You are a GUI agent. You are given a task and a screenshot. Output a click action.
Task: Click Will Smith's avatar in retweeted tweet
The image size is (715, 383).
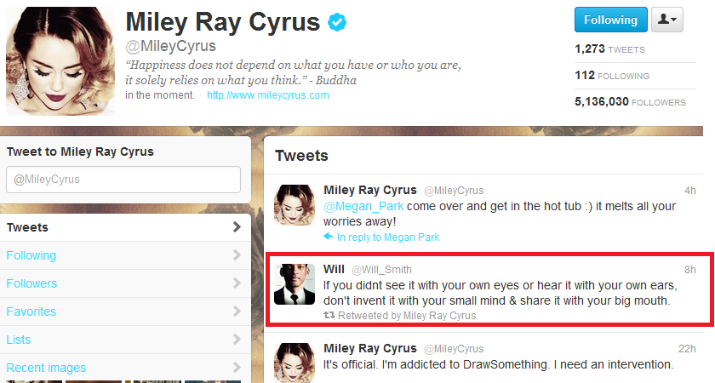pos(295,284)
